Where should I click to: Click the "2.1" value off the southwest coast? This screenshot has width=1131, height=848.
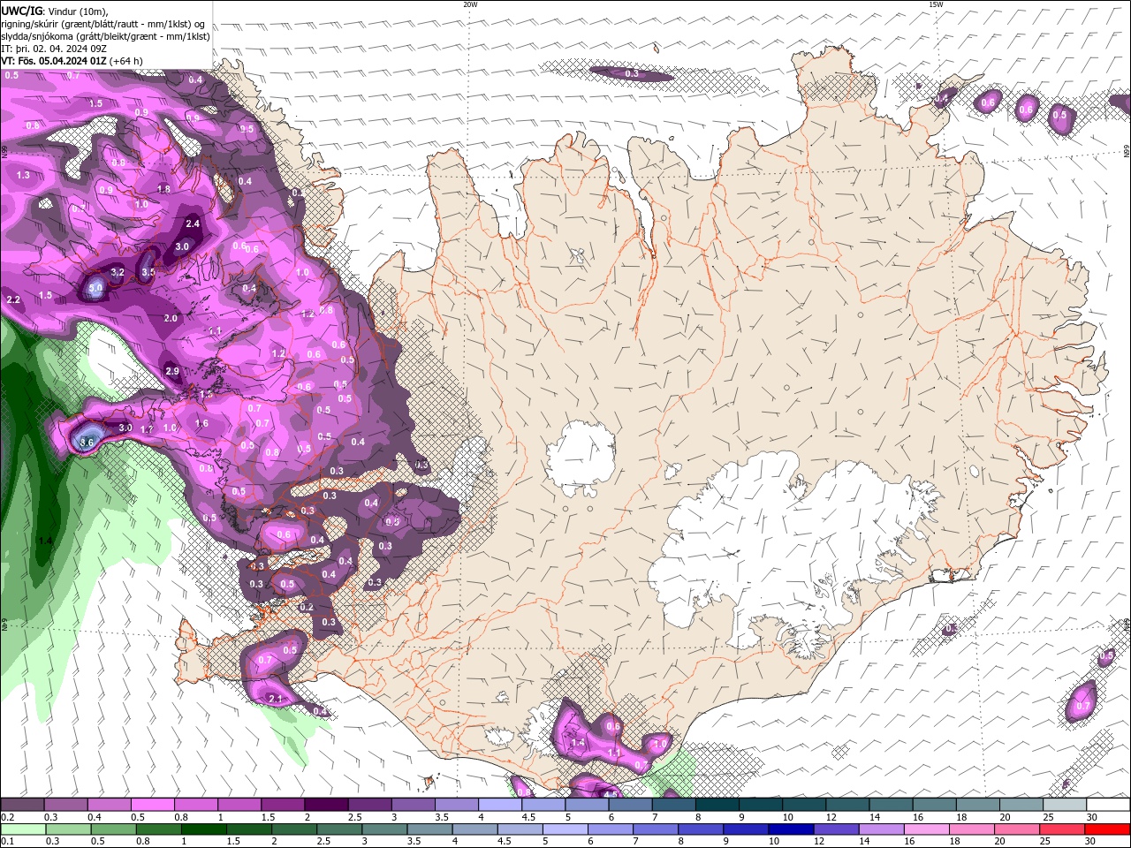click(275, 700)
